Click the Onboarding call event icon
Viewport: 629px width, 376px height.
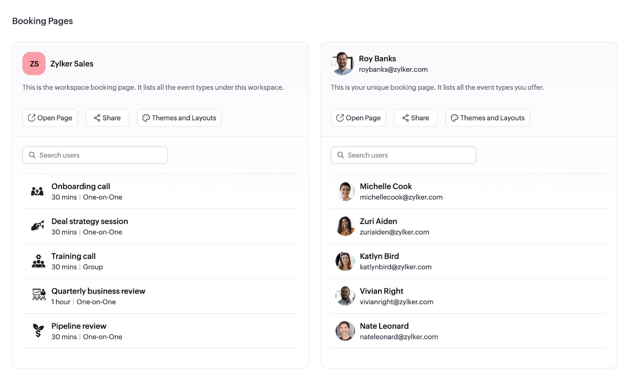tap(38, 191)
